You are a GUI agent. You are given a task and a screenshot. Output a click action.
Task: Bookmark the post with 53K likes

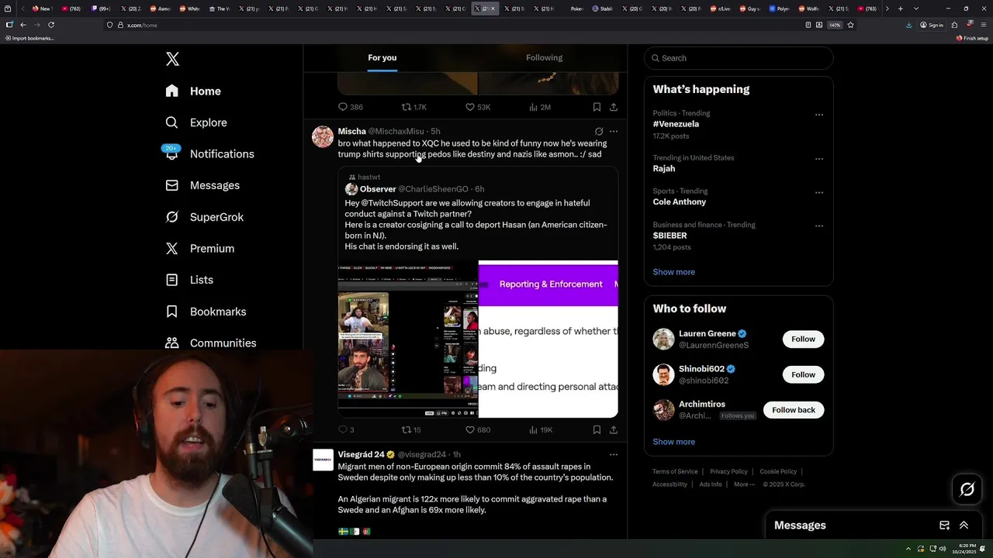click(x=597, y=107)
